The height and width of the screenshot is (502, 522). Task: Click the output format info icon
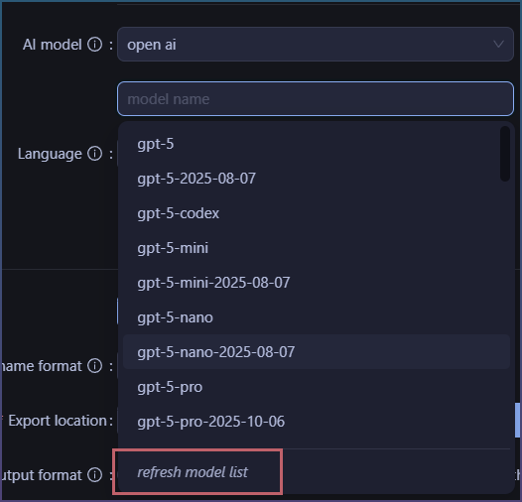(95, 475)
